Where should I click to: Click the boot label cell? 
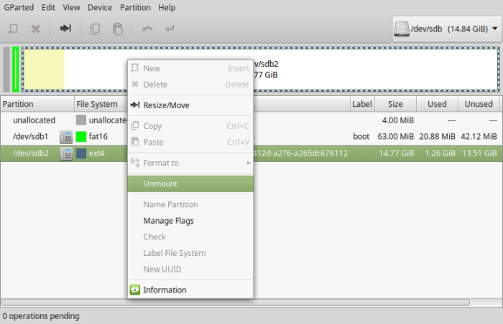[x=361, y=137]
